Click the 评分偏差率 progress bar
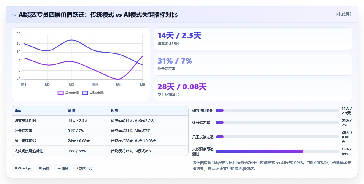 tap(277, 123)
